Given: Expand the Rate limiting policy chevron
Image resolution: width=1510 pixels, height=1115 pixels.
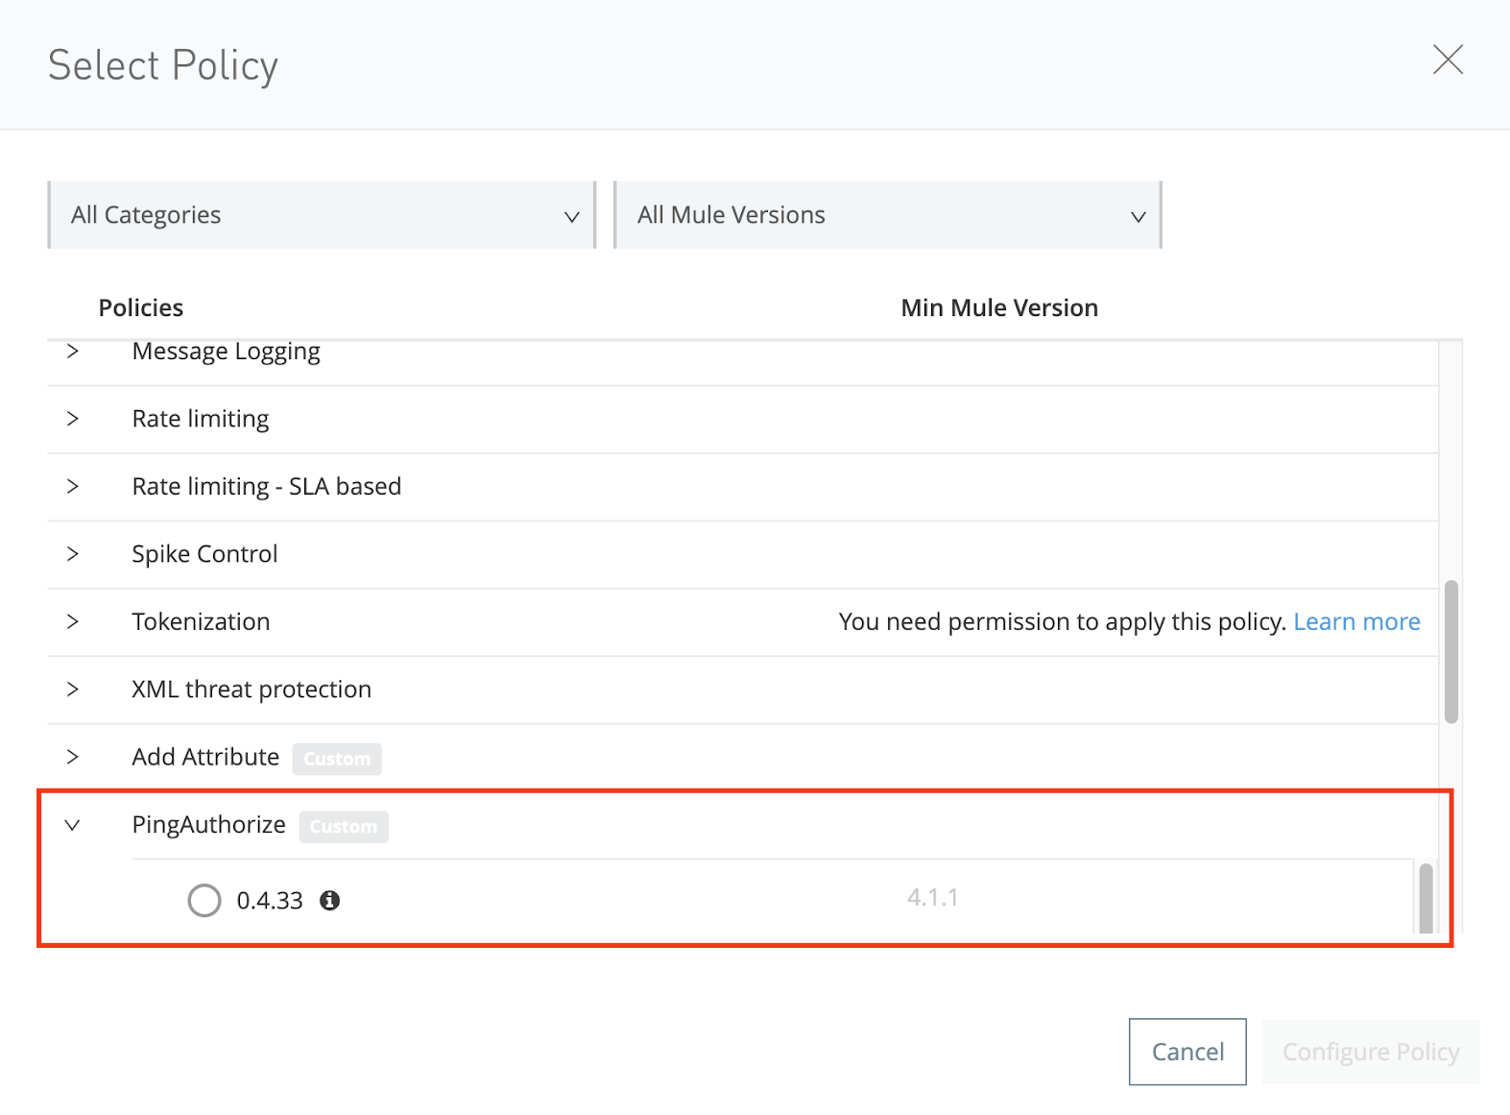Looking at the screenshot, I should tap(73, 419).
